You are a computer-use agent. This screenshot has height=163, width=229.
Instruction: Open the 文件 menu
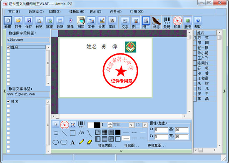point(14,12)
